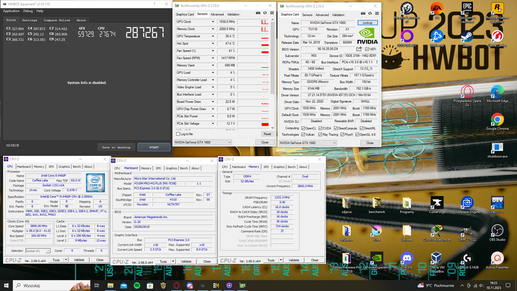Image resolution: width=517 pixels, height=291 pixels.
Task: Expand the Memory Clock sensor dropdown
Action: (x=213, y=29)
